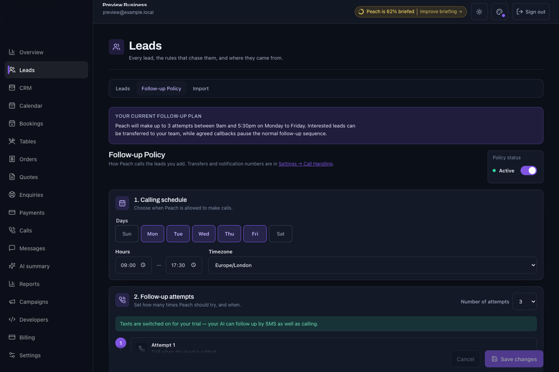Follow the Settings → Call Handling link

coord(306,164)
